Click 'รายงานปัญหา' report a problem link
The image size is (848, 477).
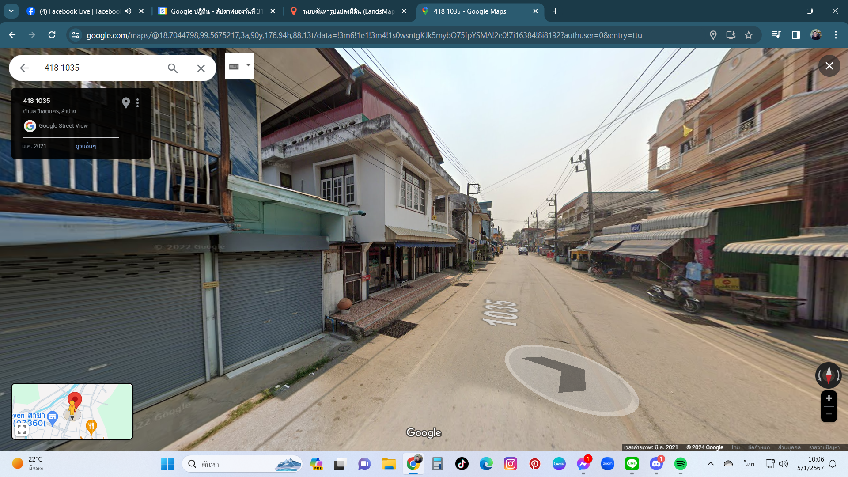824,447
